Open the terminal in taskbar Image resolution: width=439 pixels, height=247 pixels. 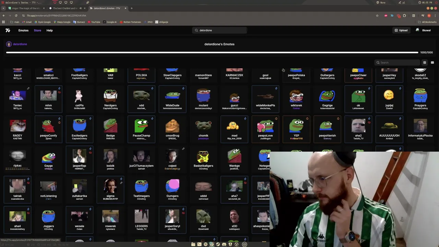point(199,244)
